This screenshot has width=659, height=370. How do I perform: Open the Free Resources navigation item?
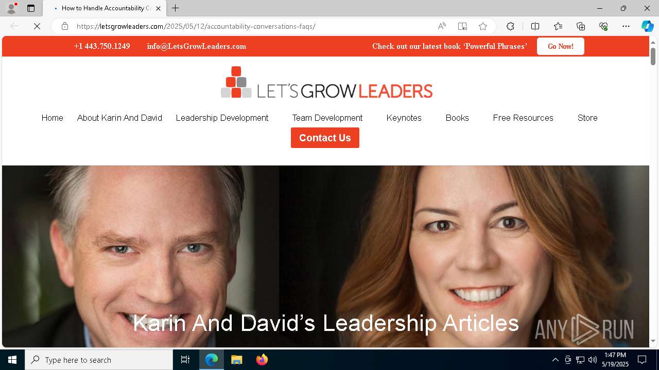[523, 118]
